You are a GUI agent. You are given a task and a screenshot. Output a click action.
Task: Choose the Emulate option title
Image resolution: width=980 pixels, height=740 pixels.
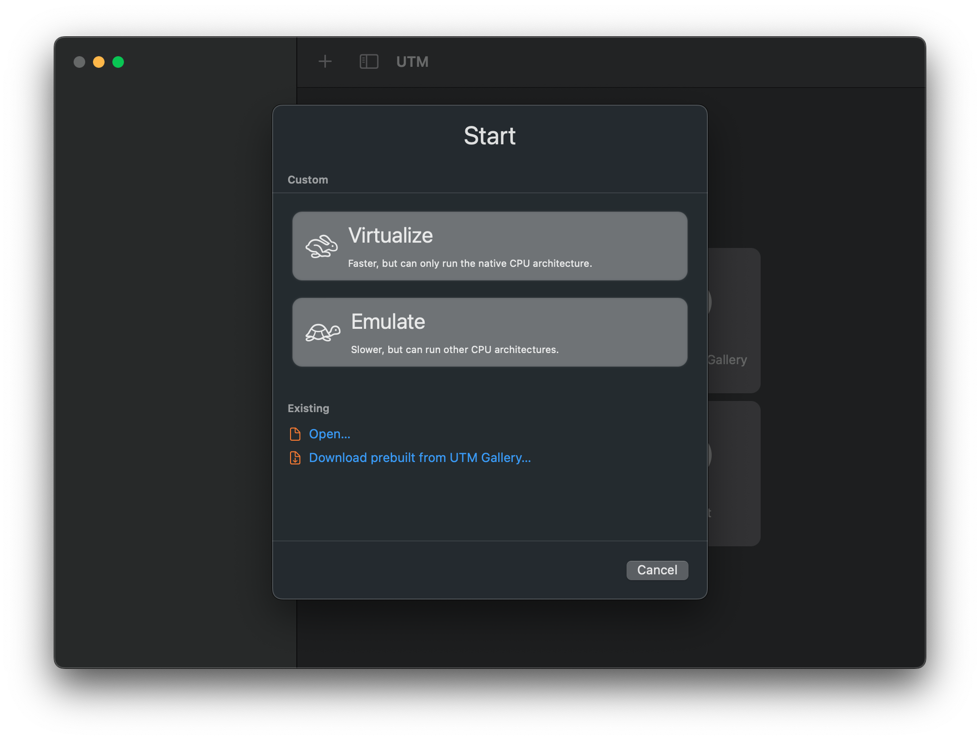tap(388, 322)
